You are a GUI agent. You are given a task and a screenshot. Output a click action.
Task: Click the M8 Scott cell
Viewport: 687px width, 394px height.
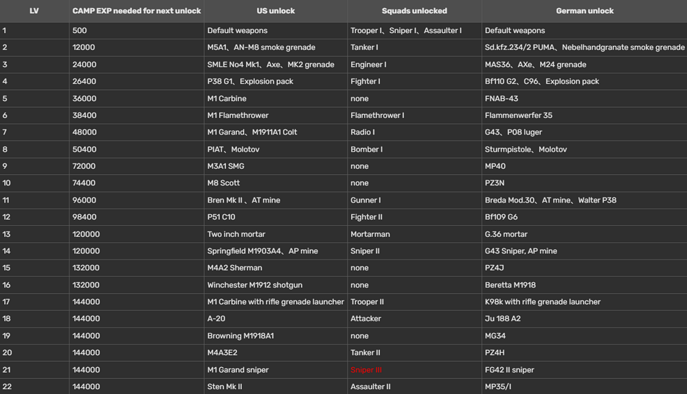point(275,183)
